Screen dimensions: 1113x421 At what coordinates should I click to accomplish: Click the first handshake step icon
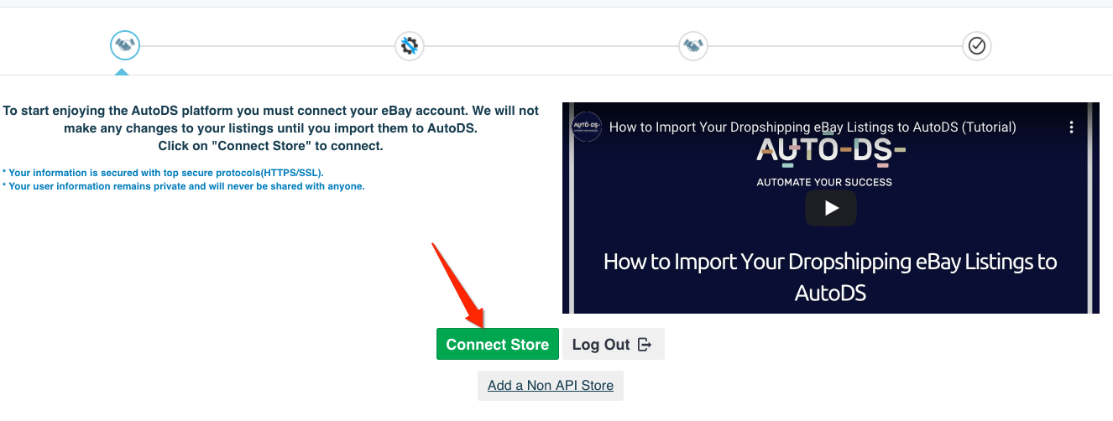point(125,45)
